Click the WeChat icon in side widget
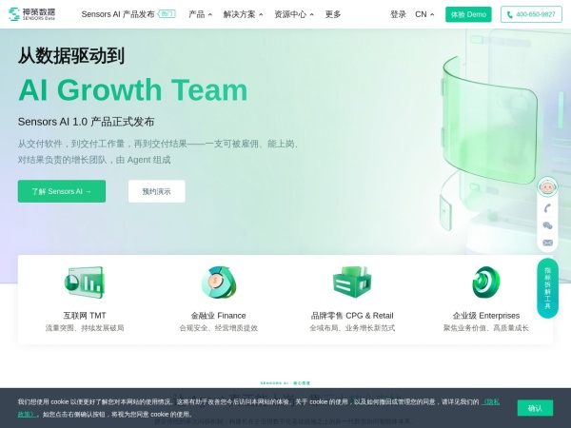Viewport: 571px width, 428px height. pyautogui.click(x=547, y=225)
